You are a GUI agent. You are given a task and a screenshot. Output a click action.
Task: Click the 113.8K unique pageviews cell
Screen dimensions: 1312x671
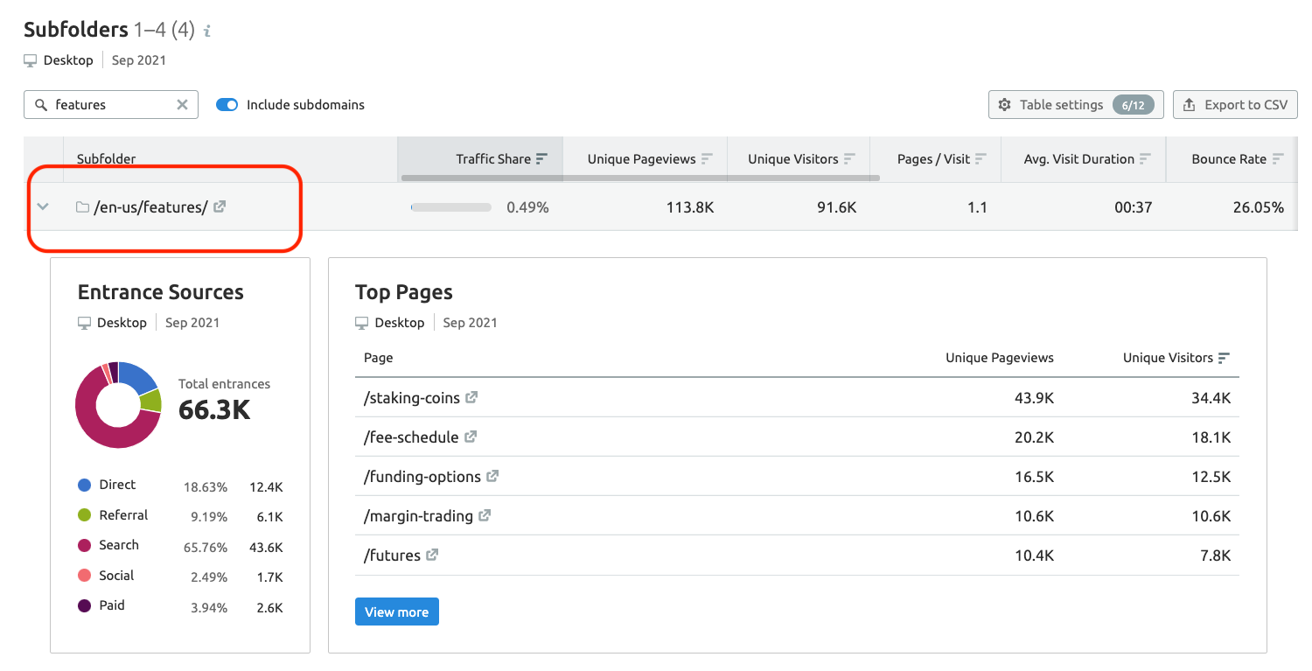(x=689, y=207)
